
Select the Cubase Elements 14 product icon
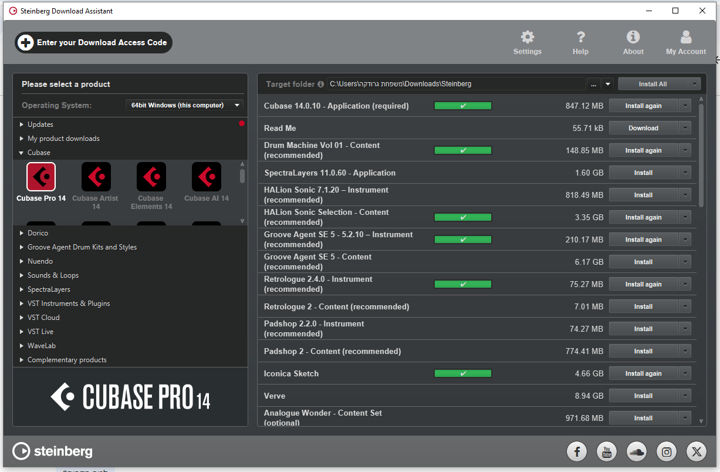(x=151, y=177)
